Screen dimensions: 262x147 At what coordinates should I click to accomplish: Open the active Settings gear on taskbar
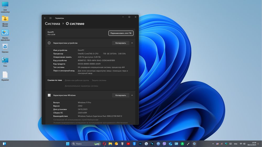coord(194,144)
